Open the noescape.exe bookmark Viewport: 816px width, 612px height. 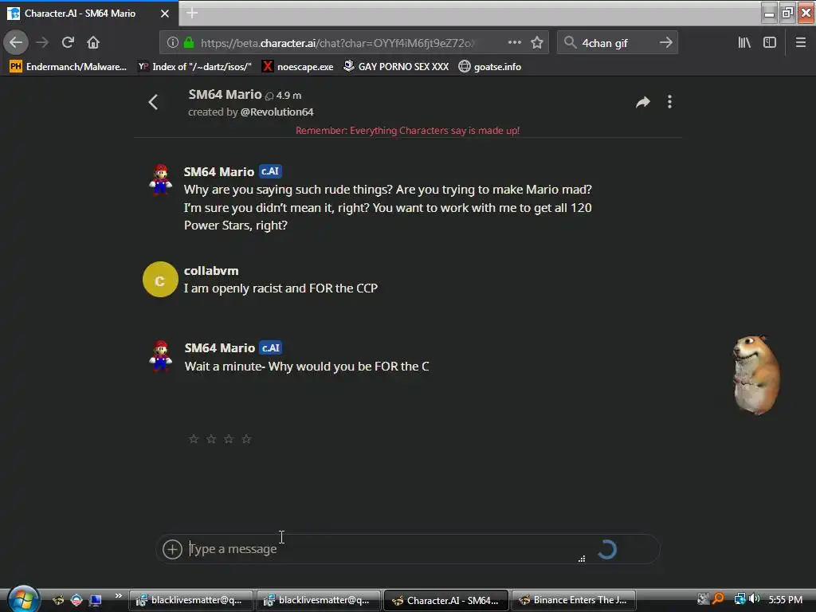[x=298, y=67]
